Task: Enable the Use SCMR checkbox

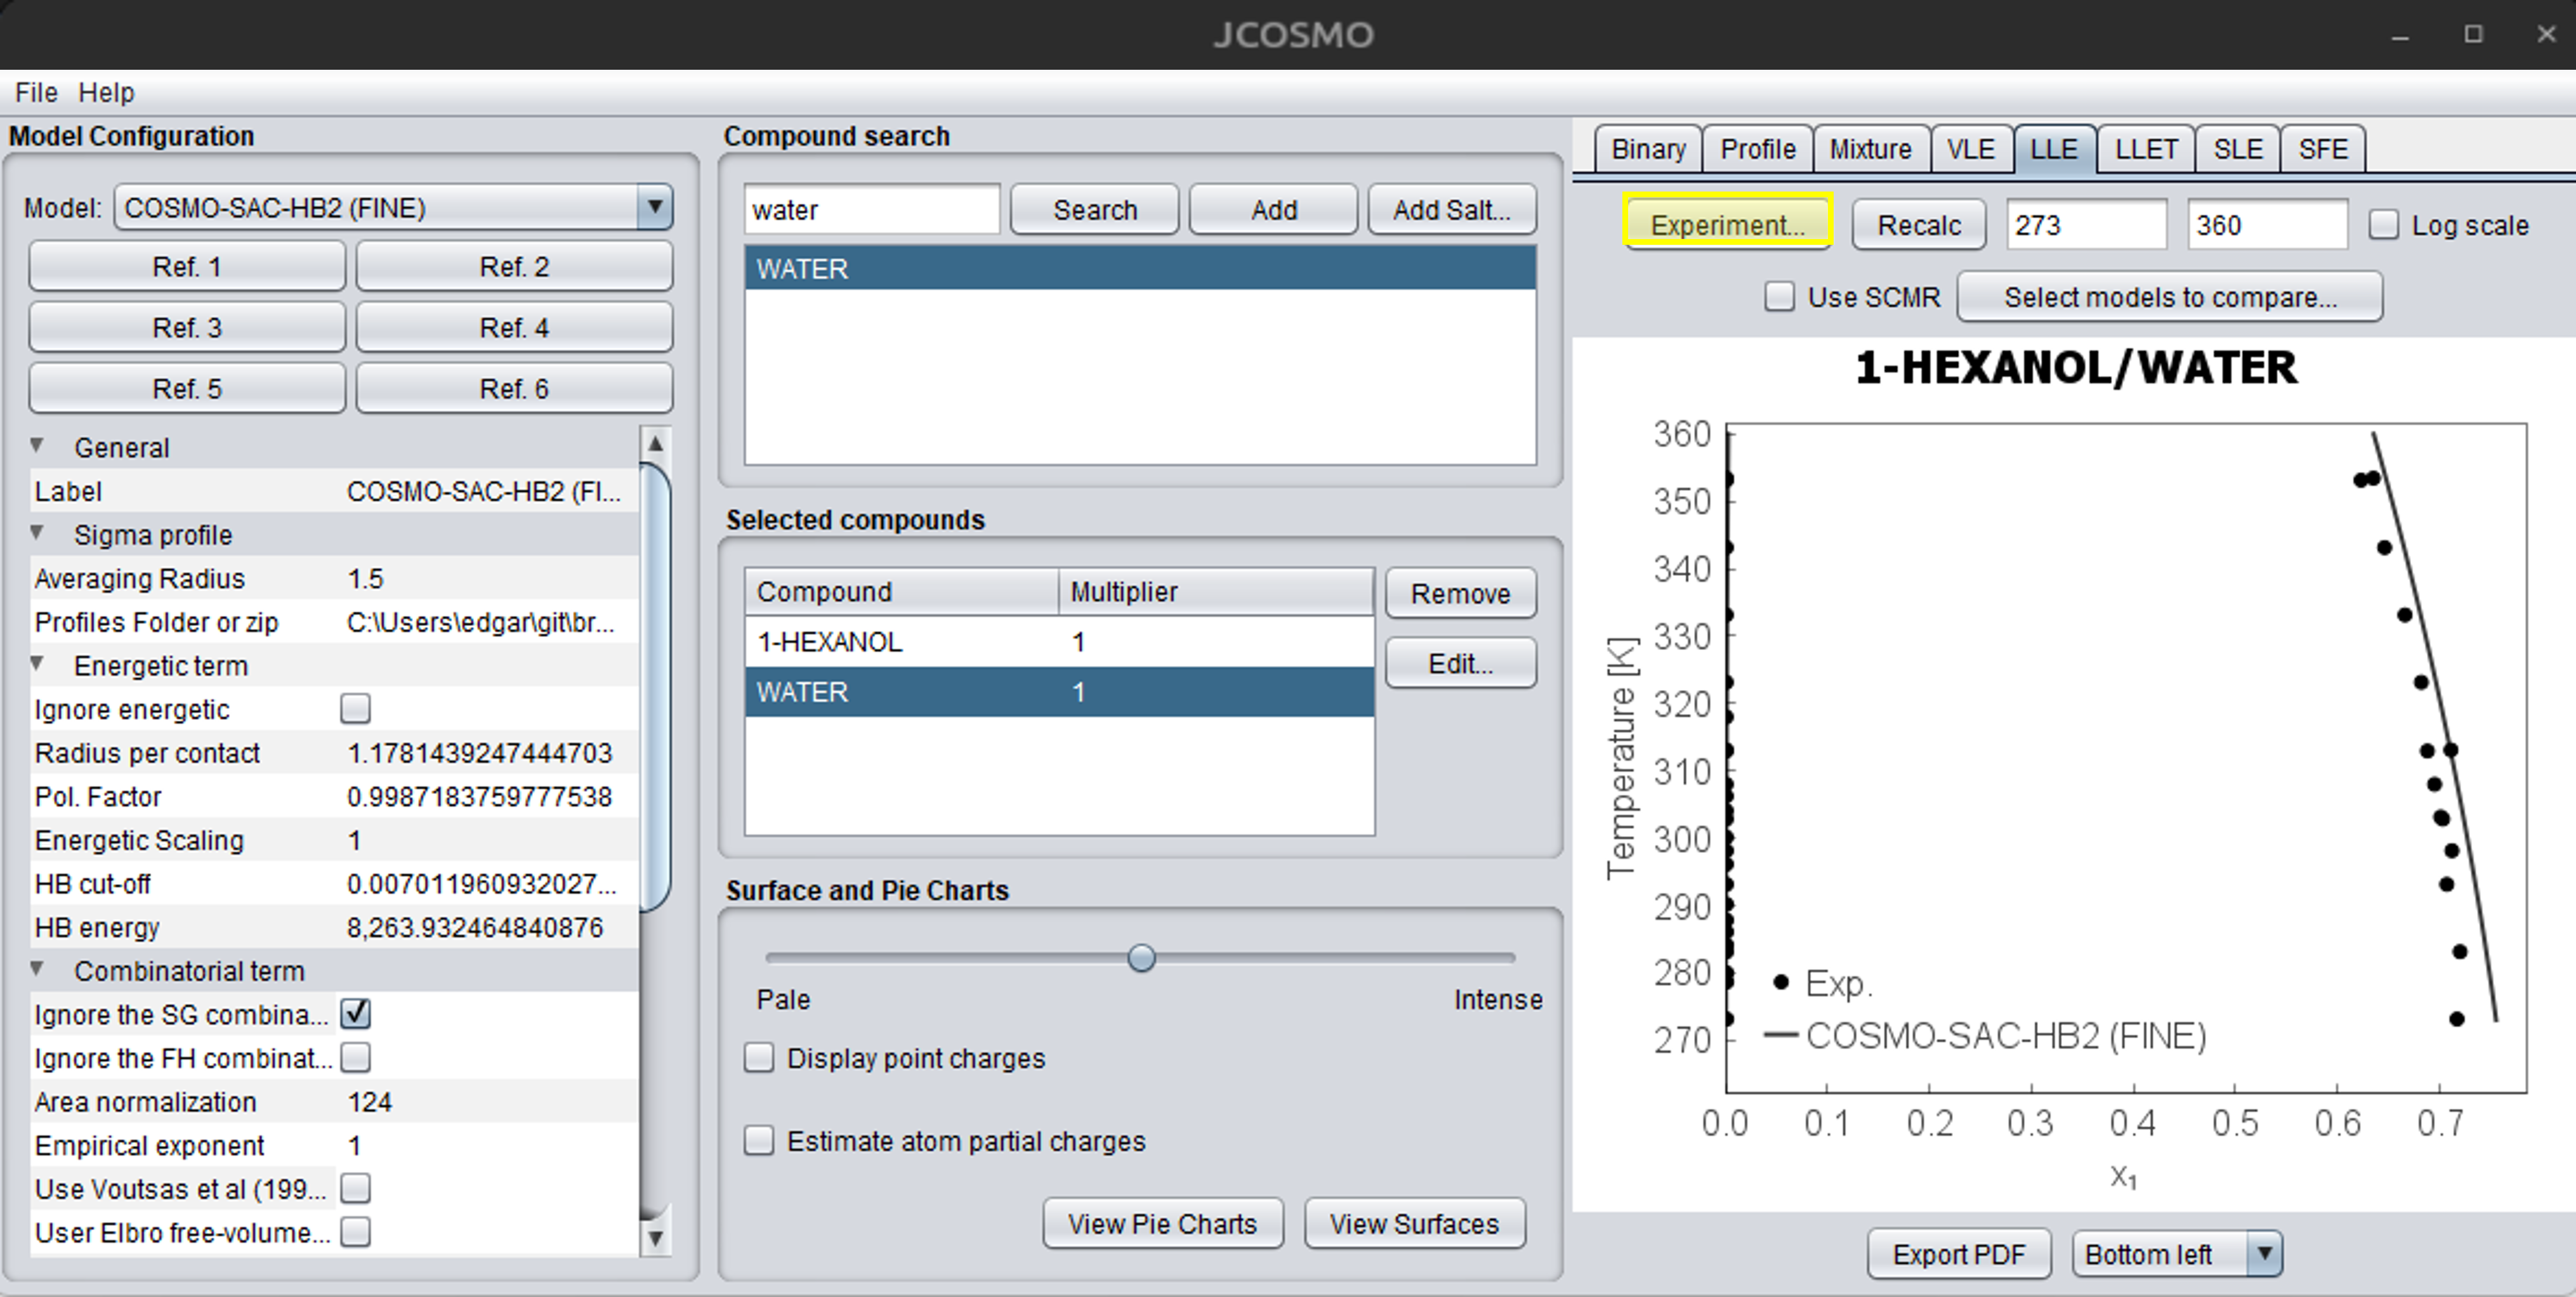Action: [1779, 297]
